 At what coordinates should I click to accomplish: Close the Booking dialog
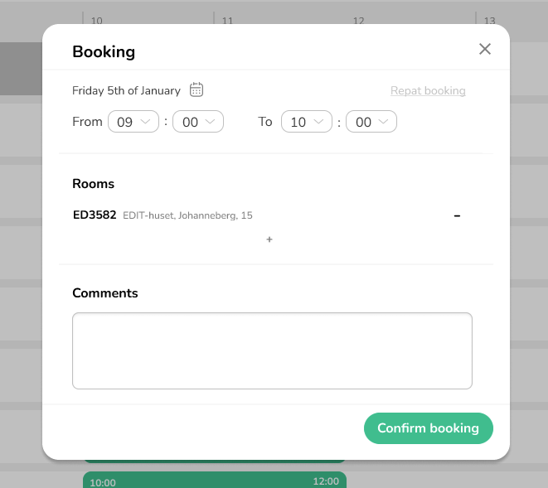pyautogui.click(x=485, y=49)
